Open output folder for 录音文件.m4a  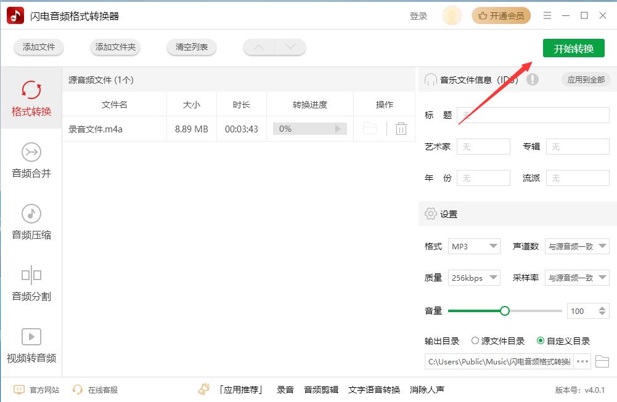click(x=370, y=129)
